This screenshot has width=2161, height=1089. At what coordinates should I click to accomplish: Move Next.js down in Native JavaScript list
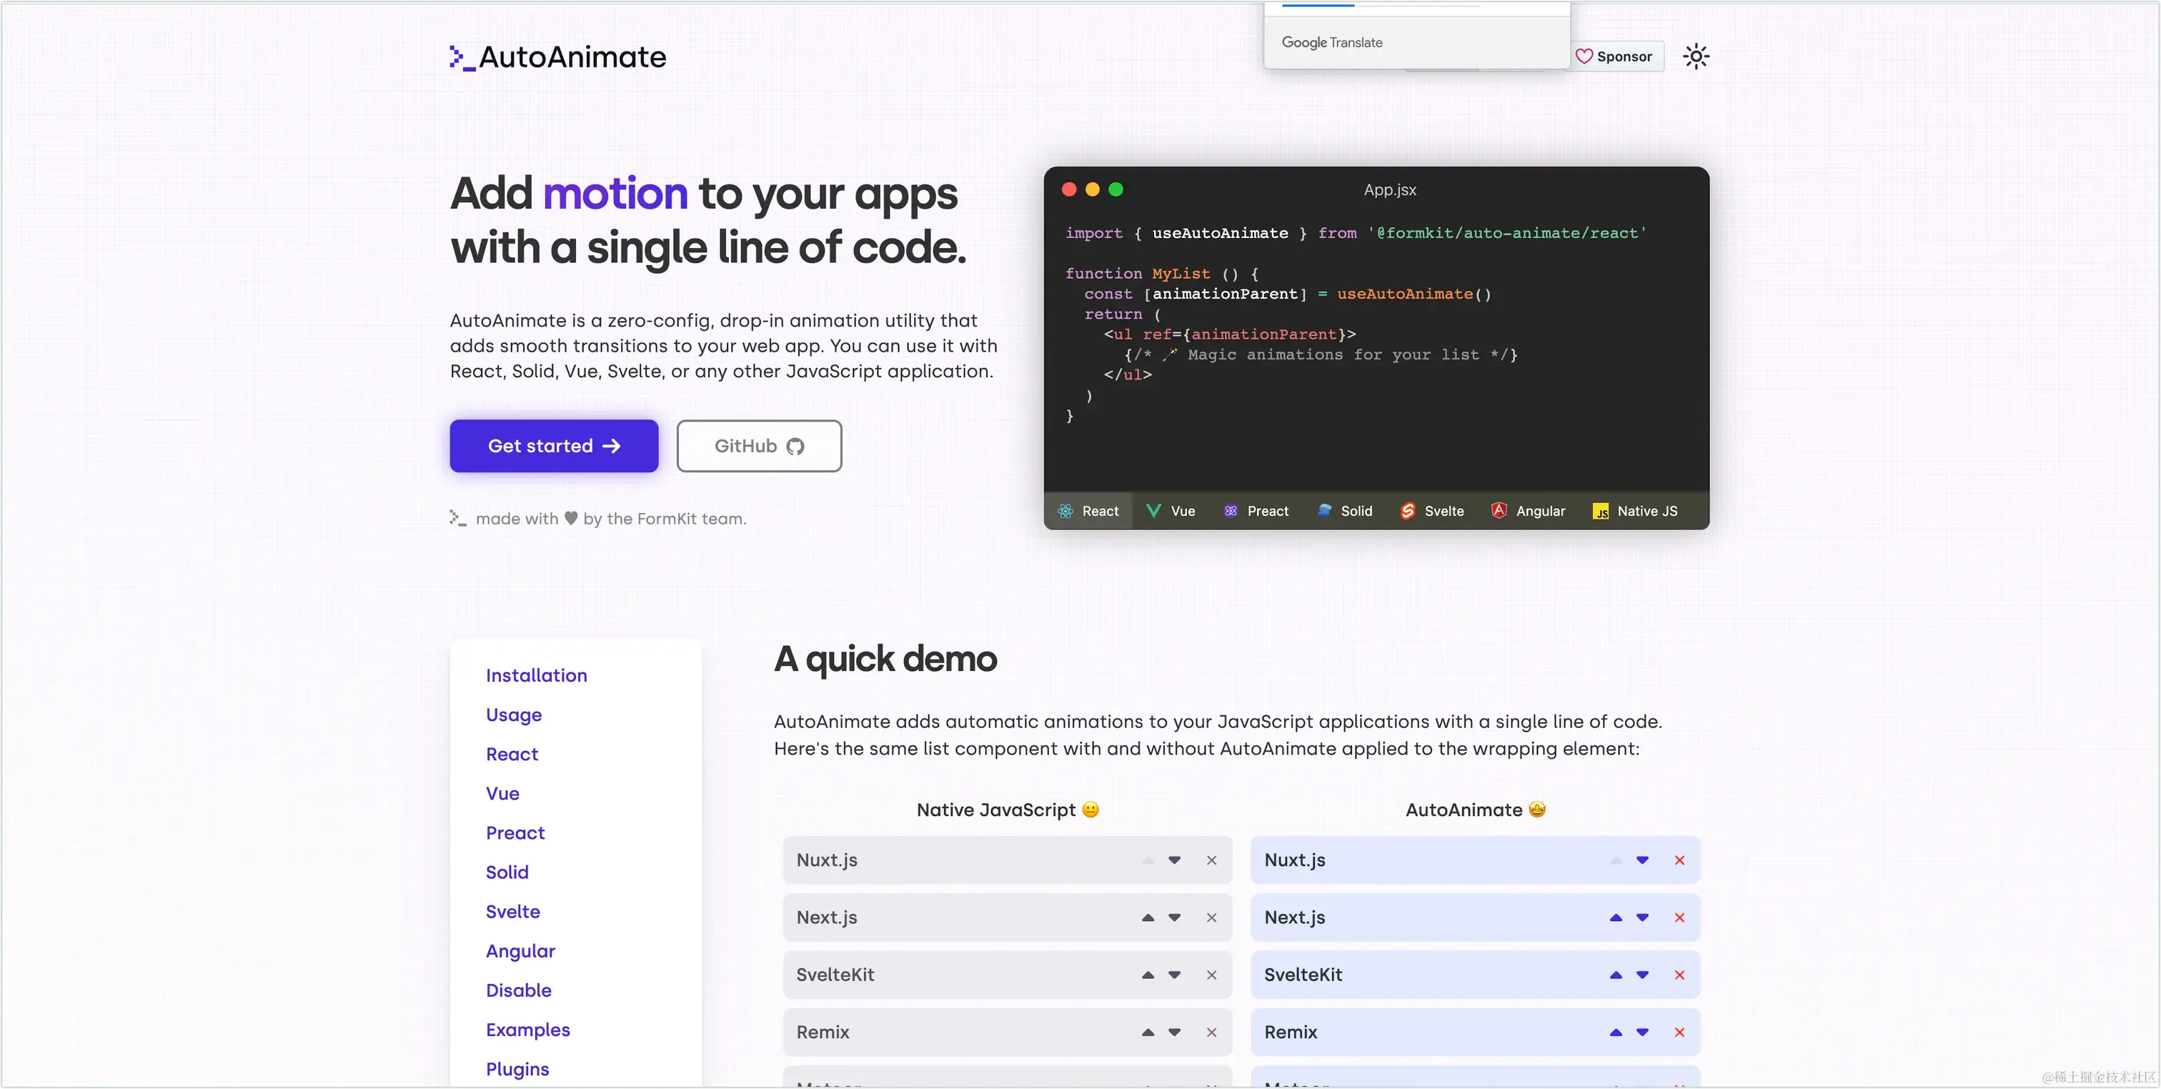(1174, 918)
